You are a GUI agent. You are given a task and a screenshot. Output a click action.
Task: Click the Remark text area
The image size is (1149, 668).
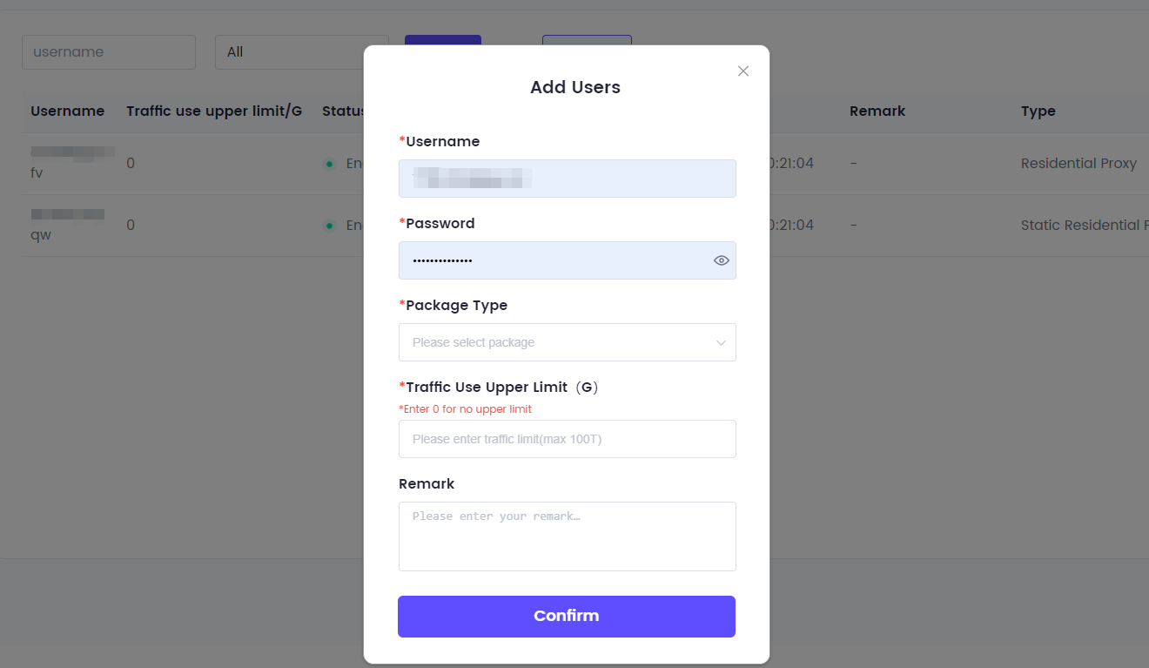(567, 536)
